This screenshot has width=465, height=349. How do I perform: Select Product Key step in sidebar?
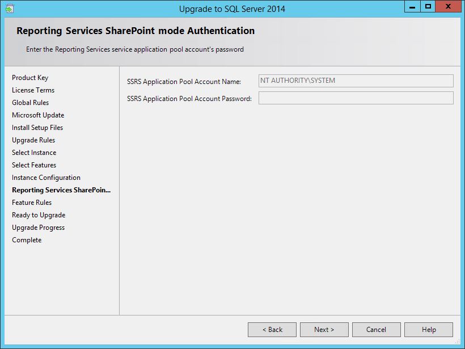30,78
